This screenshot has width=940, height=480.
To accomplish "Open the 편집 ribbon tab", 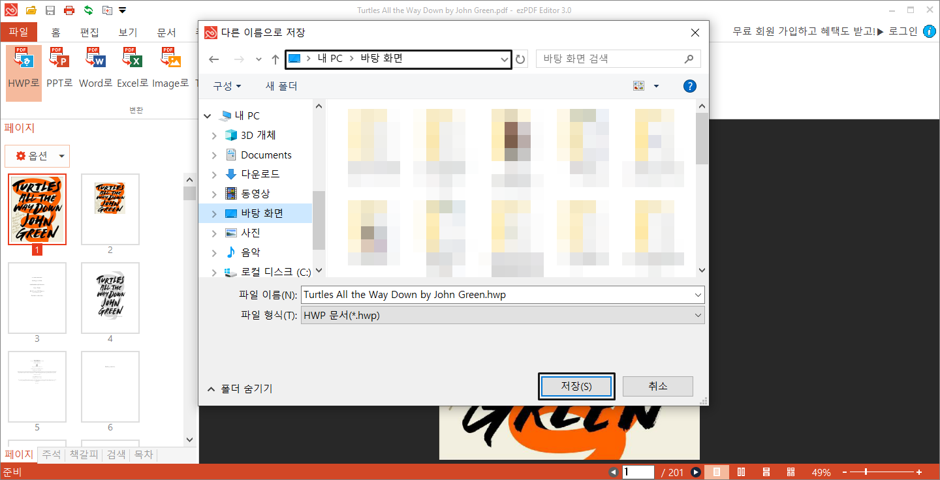I will coord(89,32).
